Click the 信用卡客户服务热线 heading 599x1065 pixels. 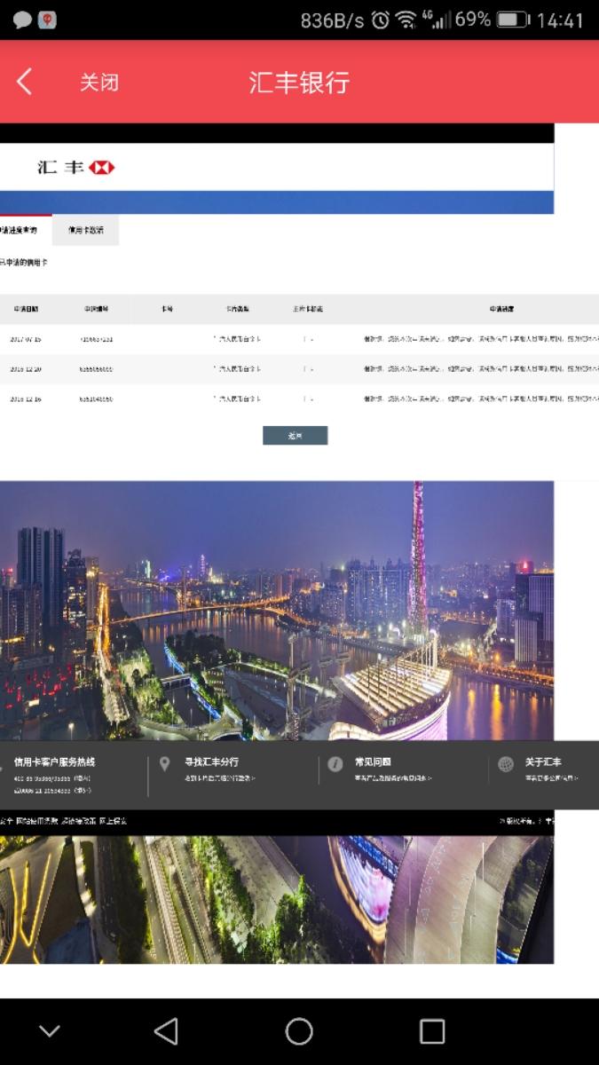tap(54, 761)
